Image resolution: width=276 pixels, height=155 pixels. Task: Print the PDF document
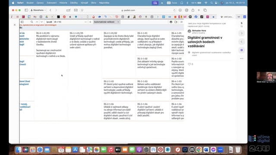pos(171,22)
